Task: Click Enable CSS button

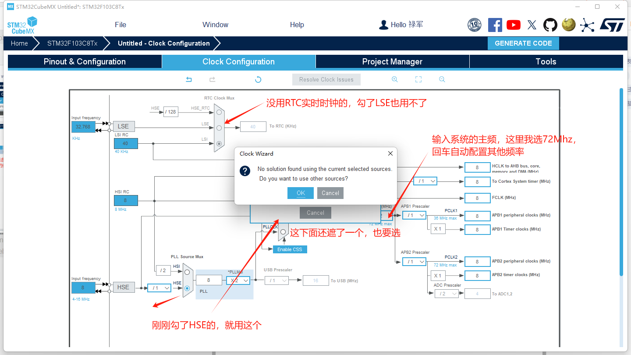Action: click(290, 249)
